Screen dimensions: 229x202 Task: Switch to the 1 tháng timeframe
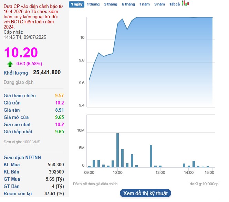pyautogui.click(x=93, y=4)
